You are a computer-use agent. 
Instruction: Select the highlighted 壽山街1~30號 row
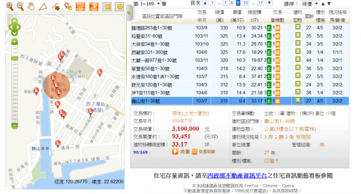pyautogui.click(x=240, y=101)
